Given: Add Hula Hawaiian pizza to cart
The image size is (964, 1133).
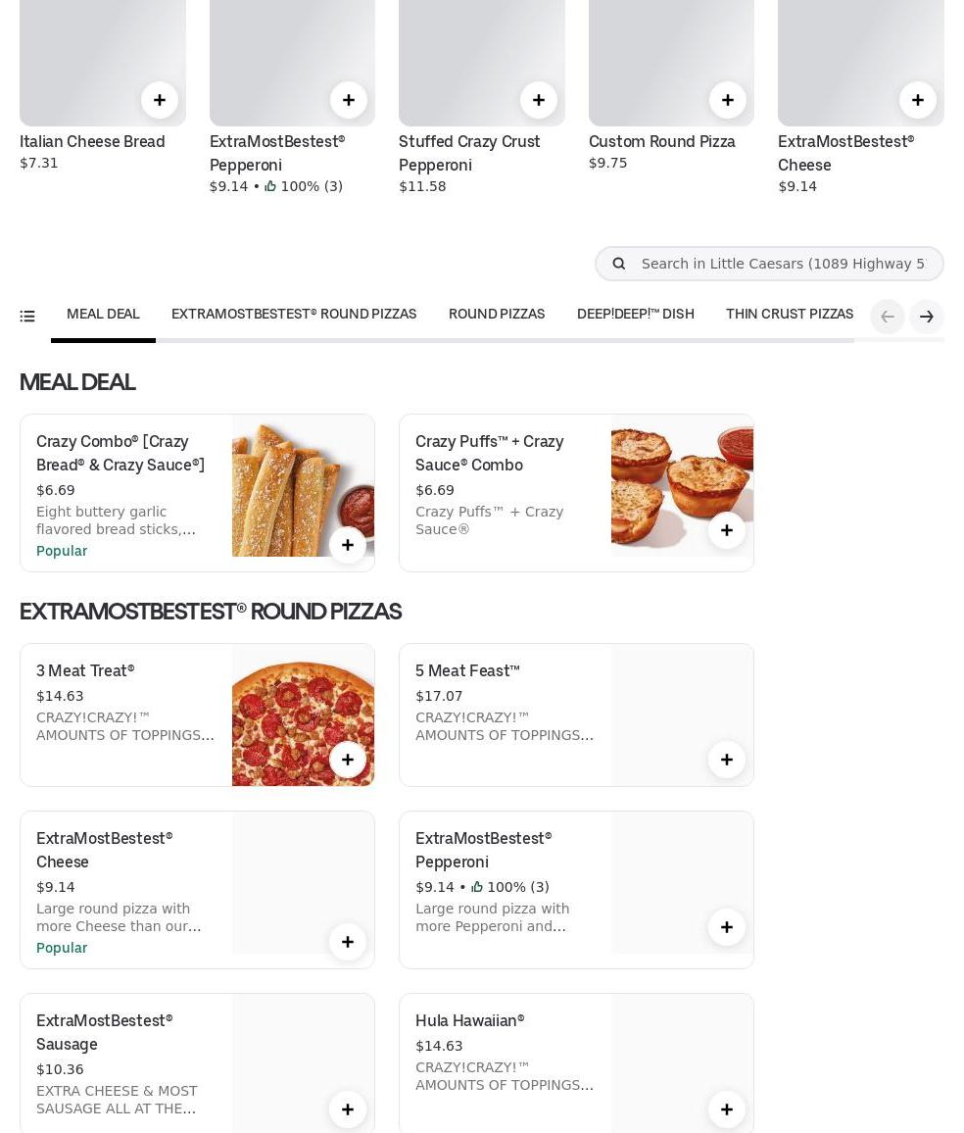Looking at the screenshot, I should click(727, 1109).
